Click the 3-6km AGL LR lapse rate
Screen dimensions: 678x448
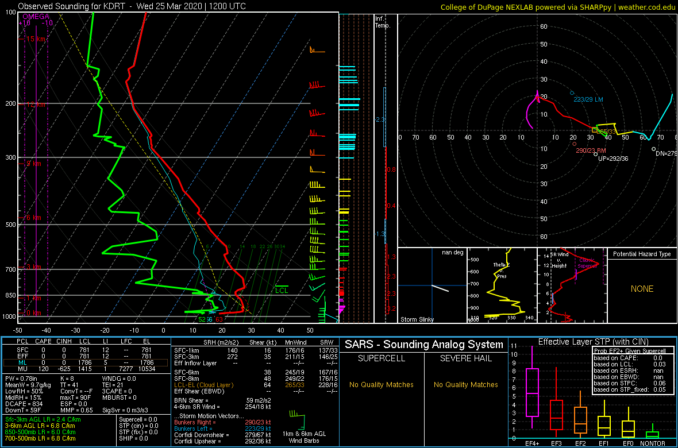[41, 426]
